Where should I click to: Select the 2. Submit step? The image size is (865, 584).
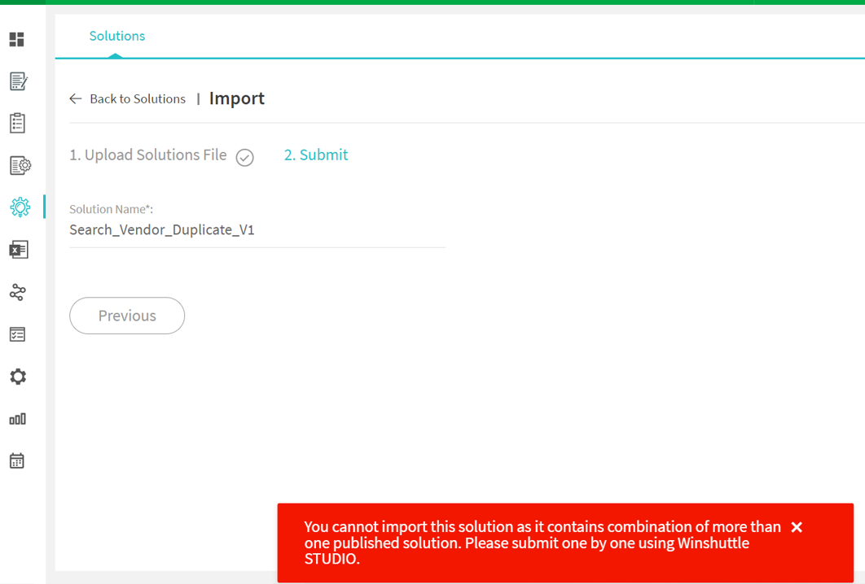click(x=316, y=155)
